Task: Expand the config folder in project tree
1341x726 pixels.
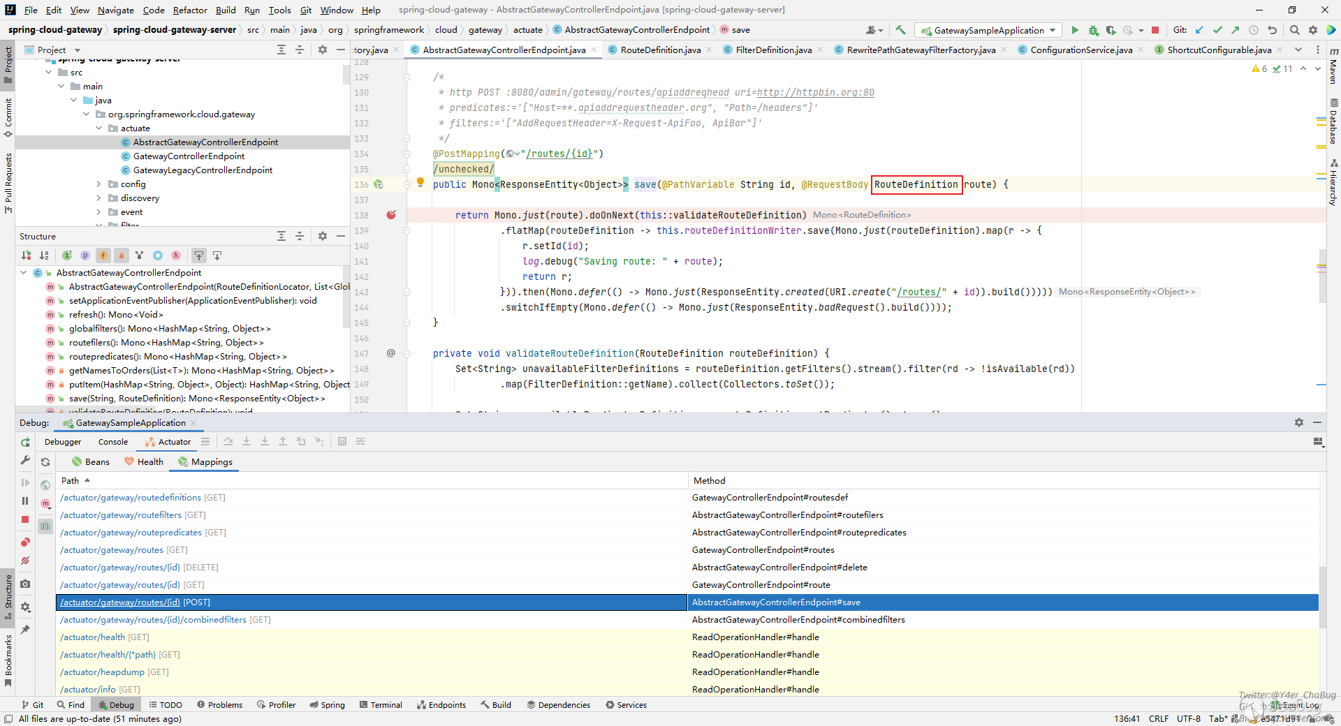Action: pyautogui.click(x=98, y=184)
